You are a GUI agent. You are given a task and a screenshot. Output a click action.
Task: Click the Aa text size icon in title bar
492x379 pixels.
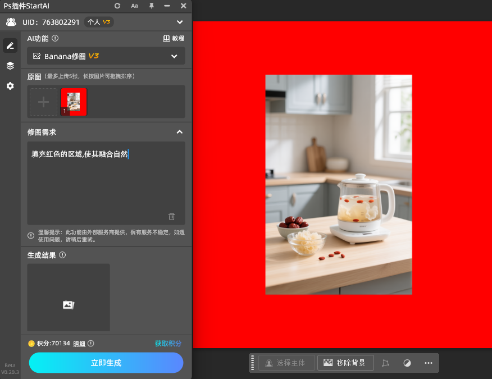click(x=134, y=6)
